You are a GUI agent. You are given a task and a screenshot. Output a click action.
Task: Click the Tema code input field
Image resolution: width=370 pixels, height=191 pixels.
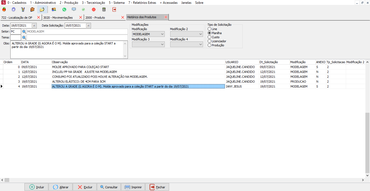click(x=15, y=38)
